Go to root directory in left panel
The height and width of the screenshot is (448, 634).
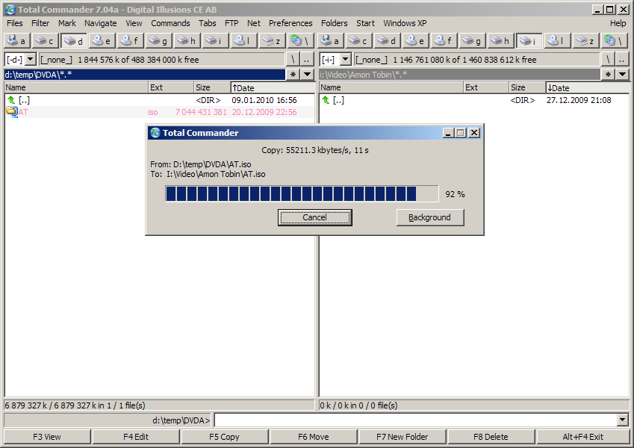(293, 60)
